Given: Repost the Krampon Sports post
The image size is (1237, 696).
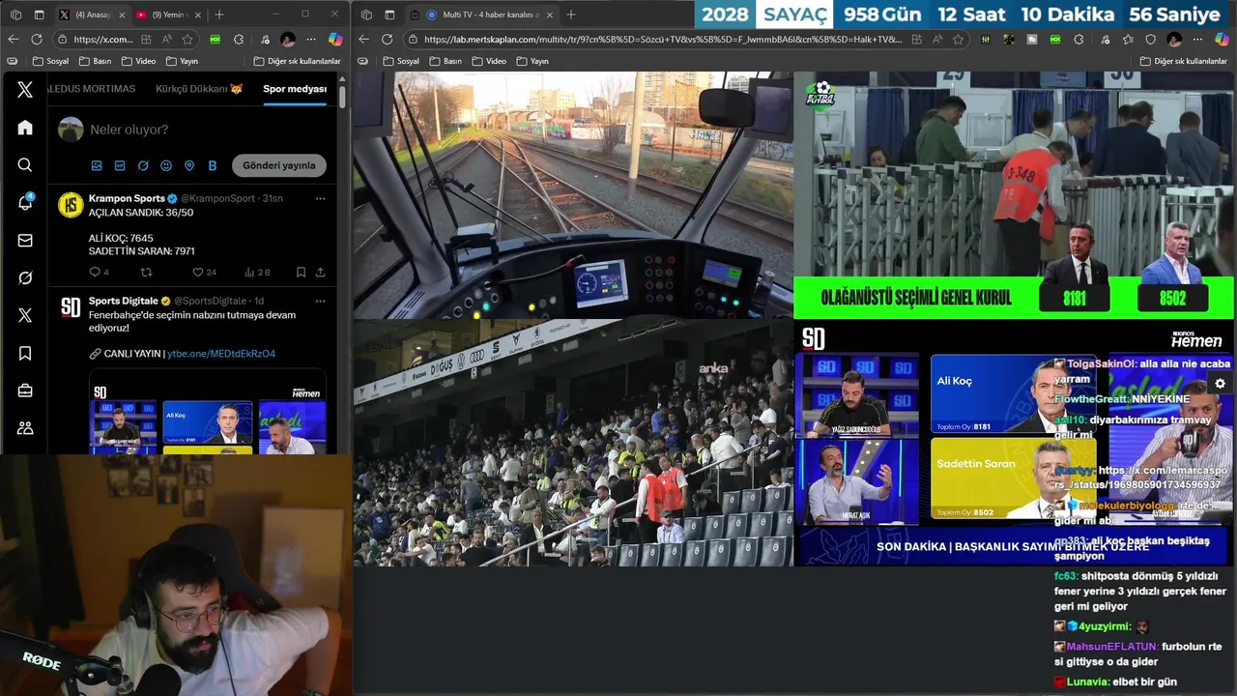Looking at the screenshot, I should click(x=147, y=273).
